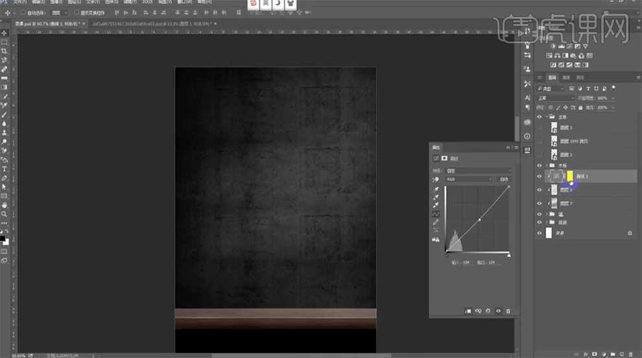Select the Move tool in the toolbar
Image resolution: width=642 pixels, height=358 pixels.
pos(5,33)
